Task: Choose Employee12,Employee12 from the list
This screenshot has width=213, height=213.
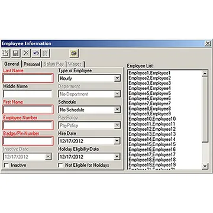Action: click(x=152, y=129)
